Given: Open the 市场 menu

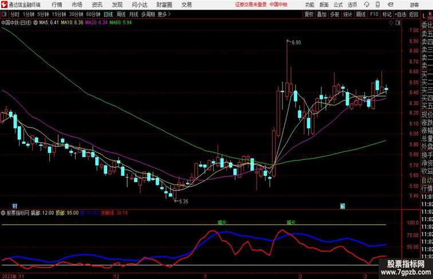Looking at the screenshot, I should point(77,5).
